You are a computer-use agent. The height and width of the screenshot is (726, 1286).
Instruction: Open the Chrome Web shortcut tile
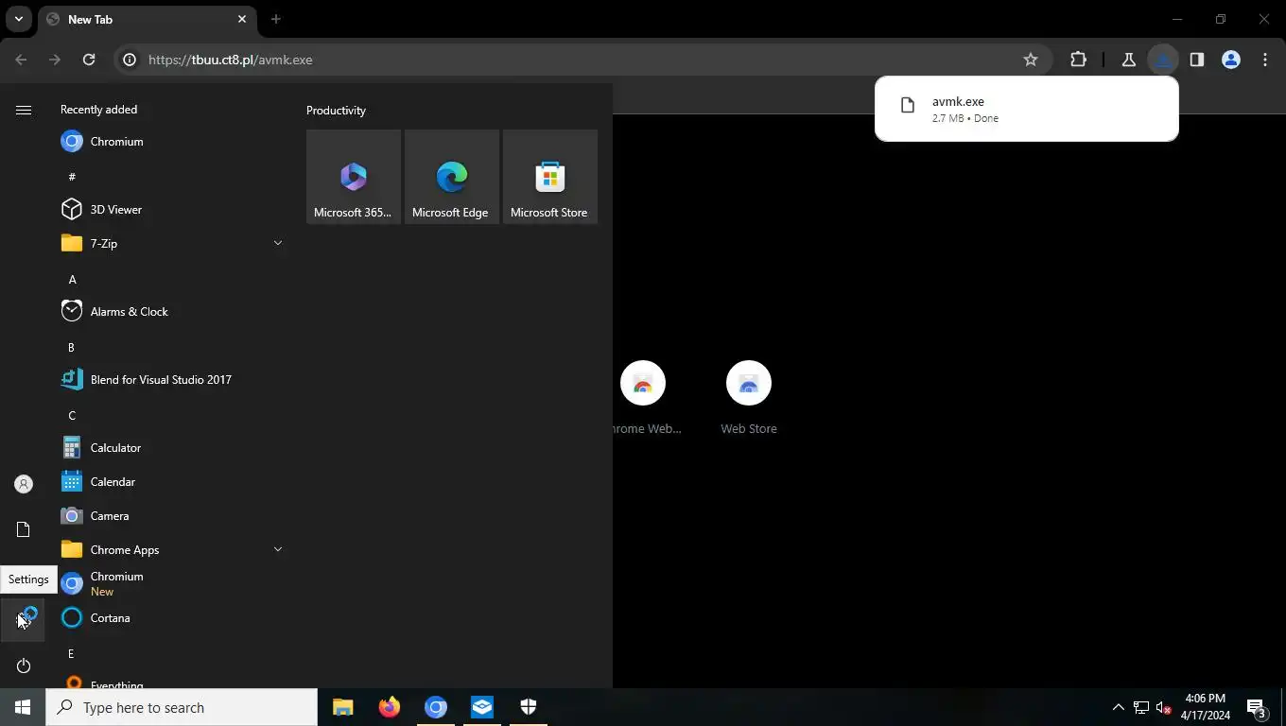click(x=643, y=397)
